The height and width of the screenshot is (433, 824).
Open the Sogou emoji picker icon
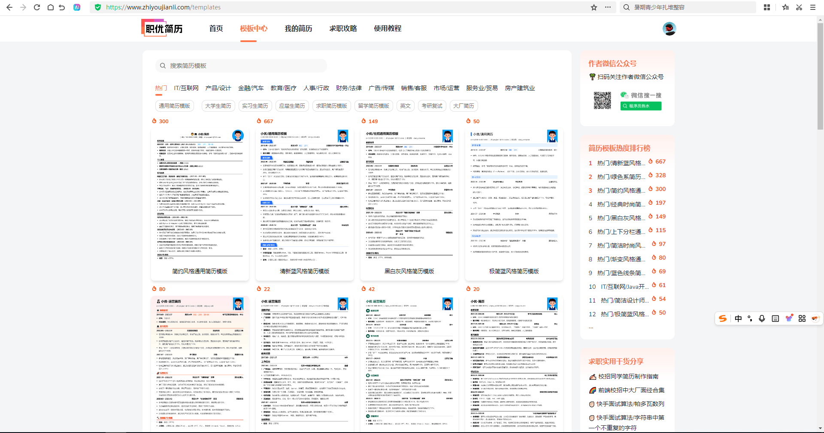(789, 318)
